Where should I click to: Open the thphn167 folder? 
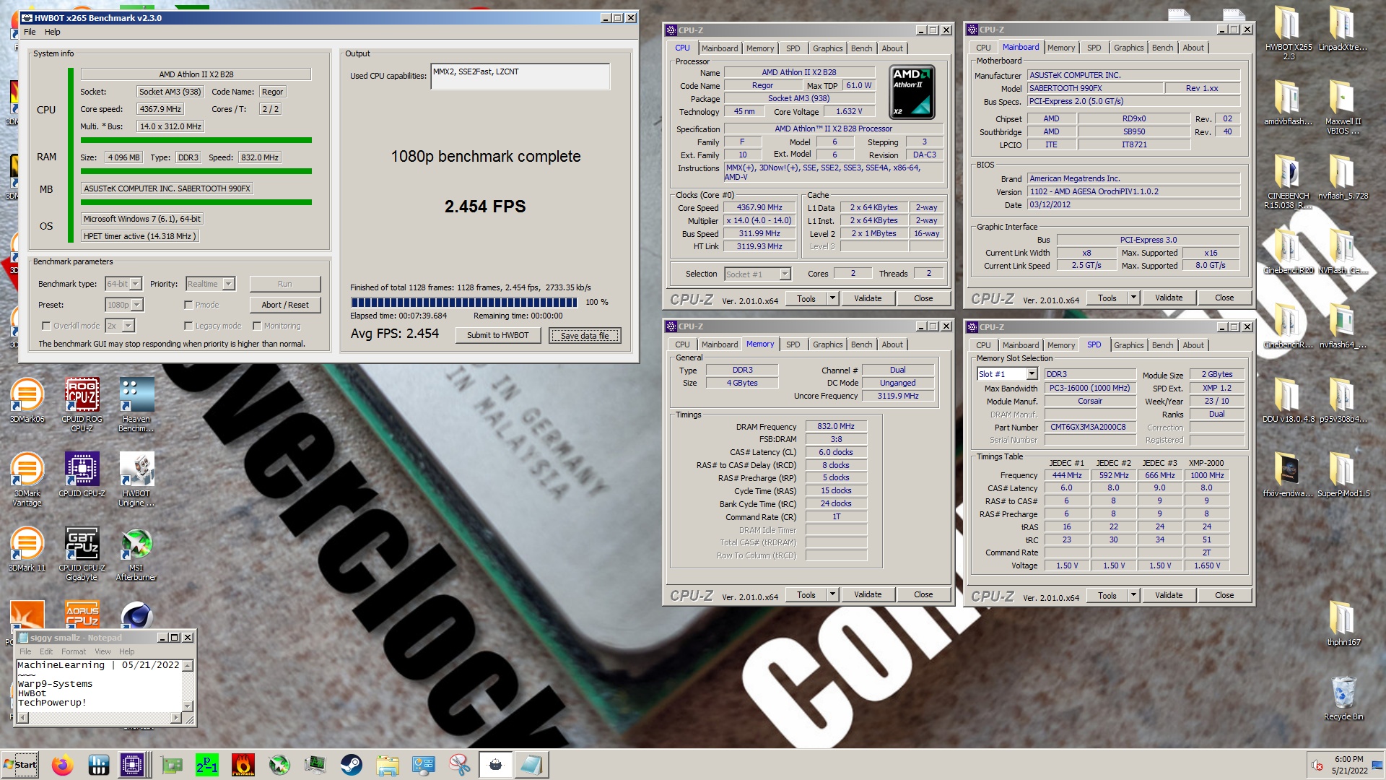tap(1343, 623)
